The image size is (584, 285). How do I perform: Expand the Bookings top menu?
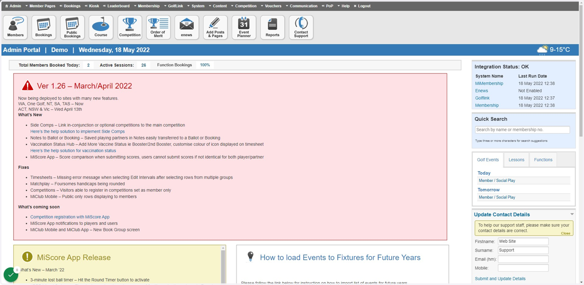(70, 6)
